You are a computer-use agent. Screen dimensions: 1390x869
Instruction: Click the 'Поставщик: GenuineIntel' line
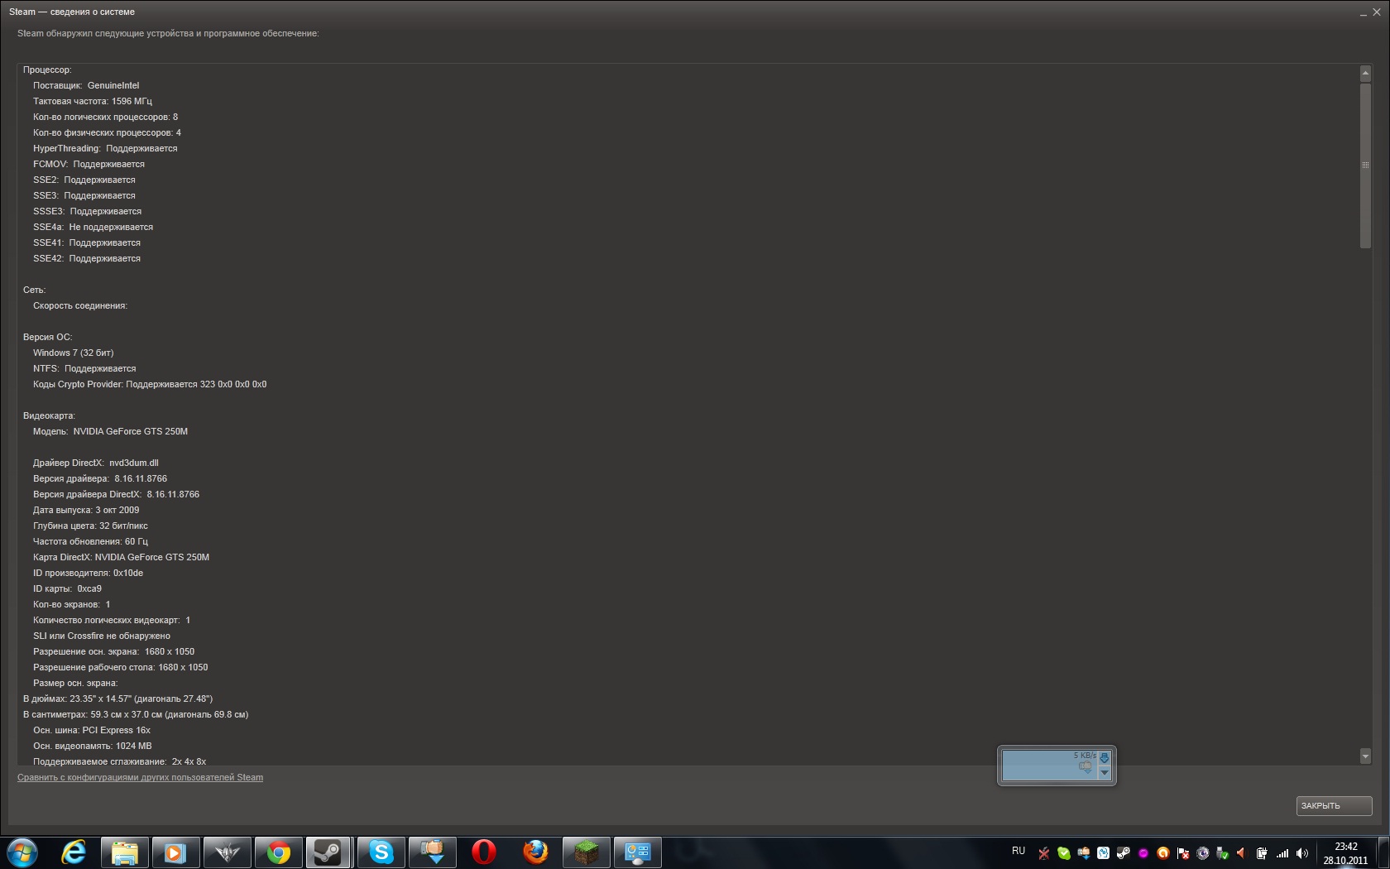(86, 85)
